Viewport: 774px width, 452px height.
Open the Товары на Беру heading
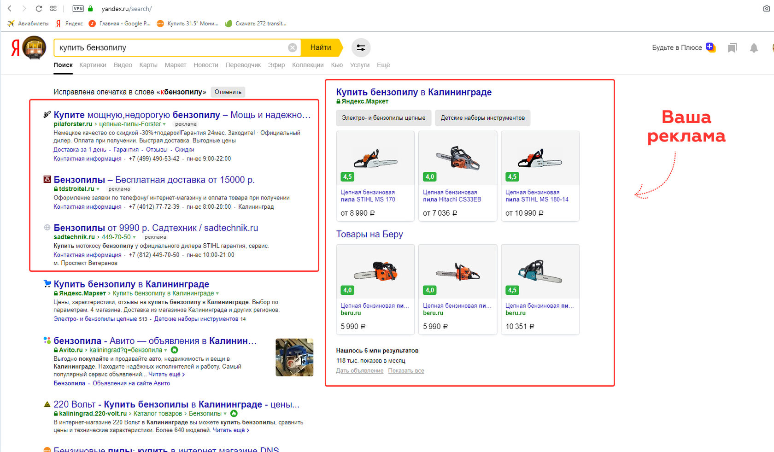[x=369, y=234]
